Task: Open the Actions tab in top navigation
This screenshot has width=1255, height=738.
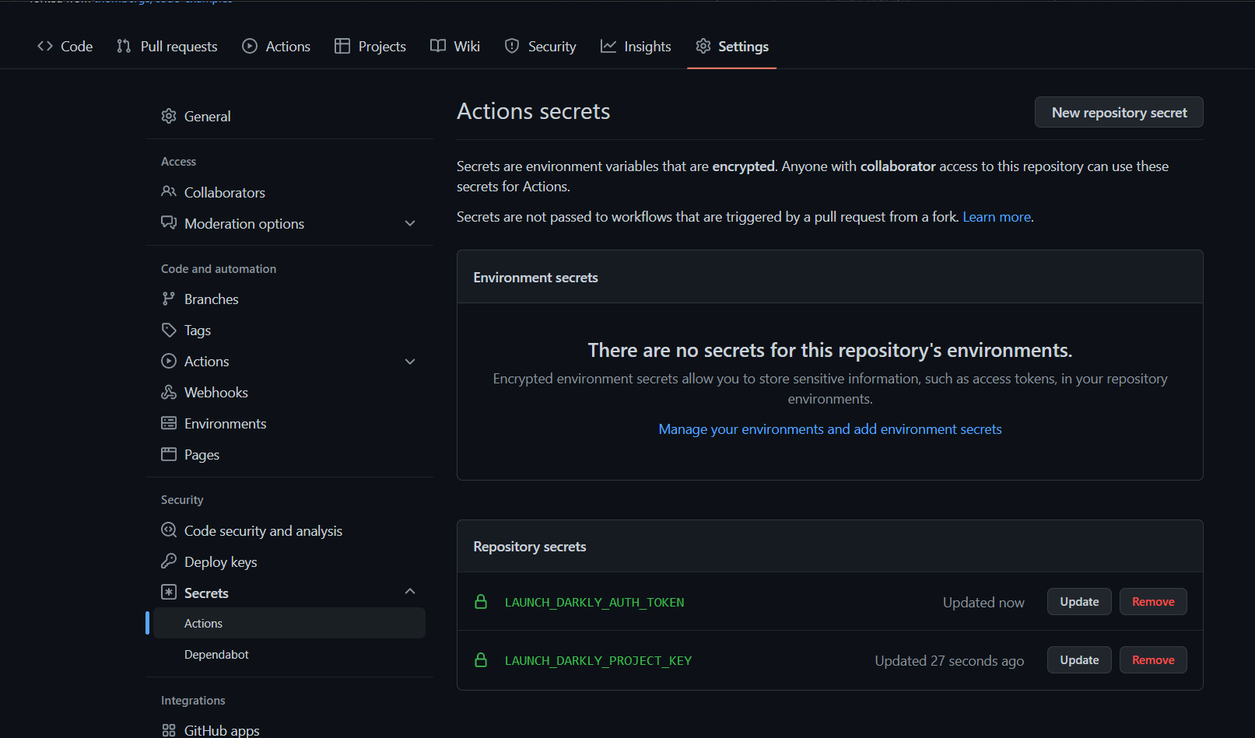Action: [x=276, y=47]
